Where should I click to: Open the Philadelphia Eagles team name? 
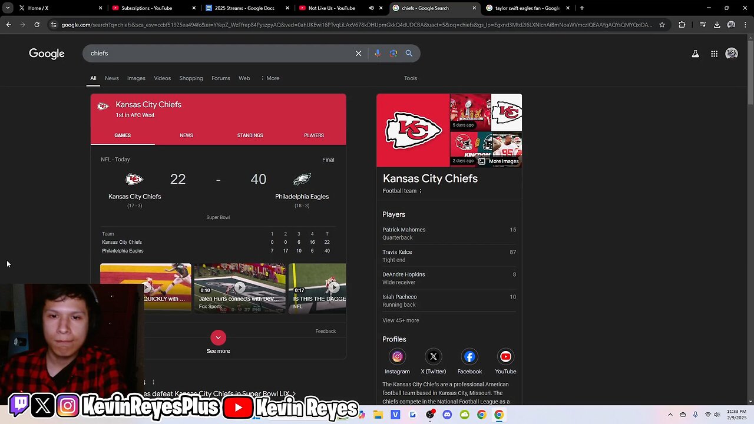[x=302, y=197]
